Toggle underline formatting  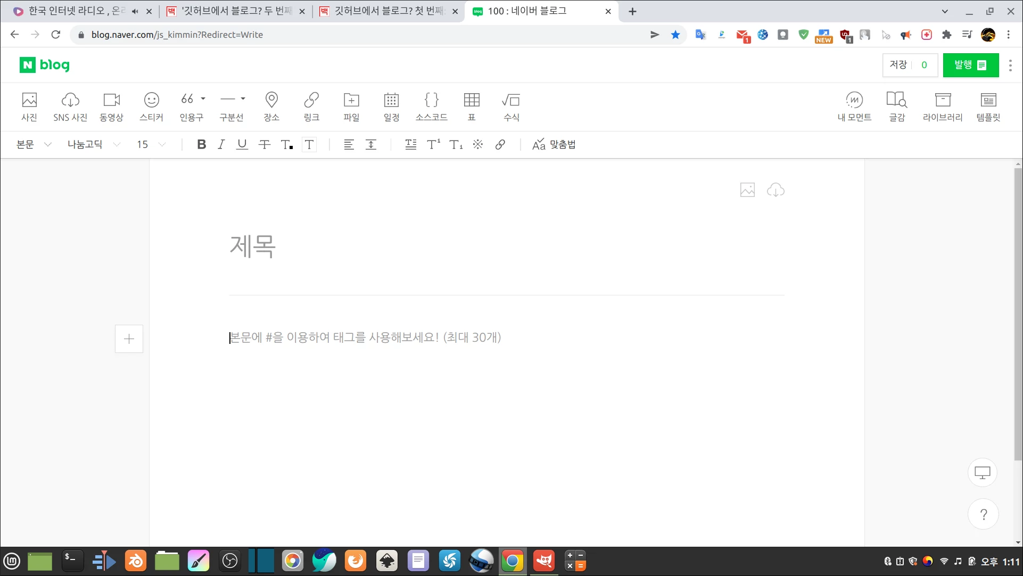click(242, 144)
